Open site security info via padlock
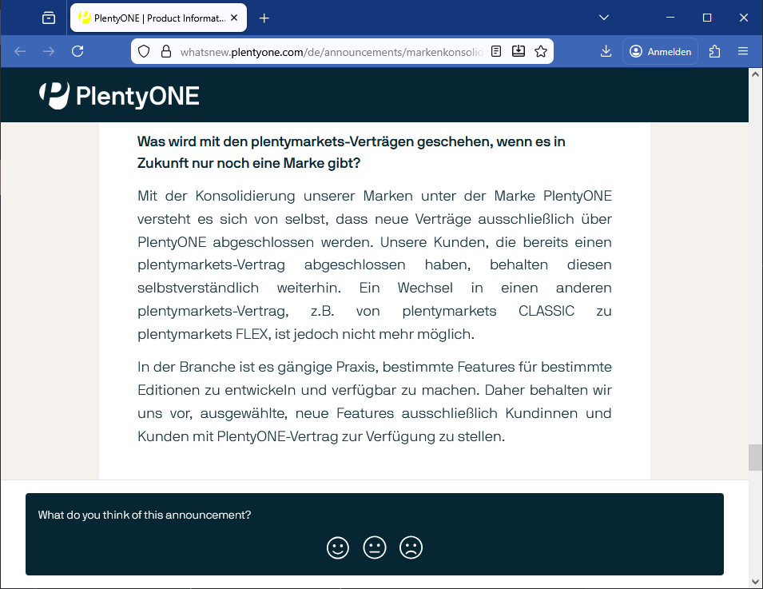Viewport: 763px width, 589px height. click(166, 51)
